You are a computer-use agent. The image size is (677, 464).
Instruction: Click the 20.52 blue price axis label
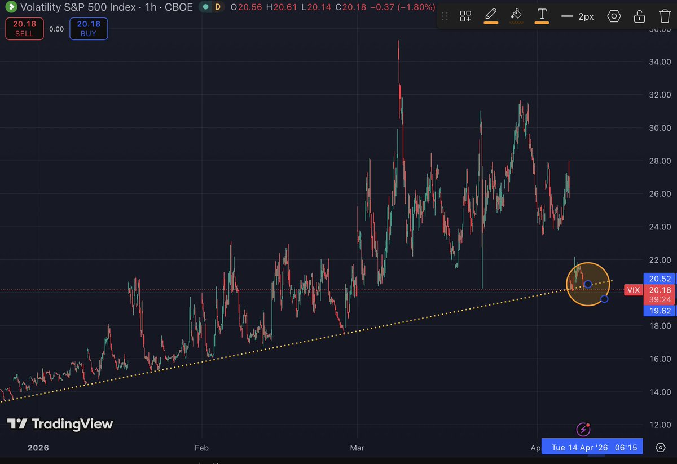(x=660, y=279)
